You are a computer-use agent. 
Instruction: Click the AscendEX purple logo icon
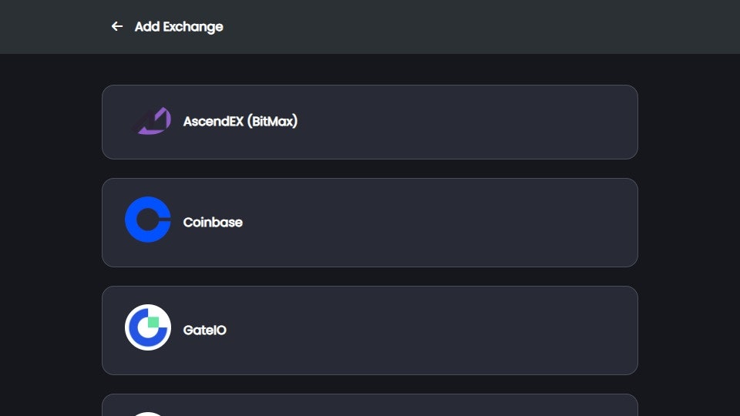(x=152, y=121)
